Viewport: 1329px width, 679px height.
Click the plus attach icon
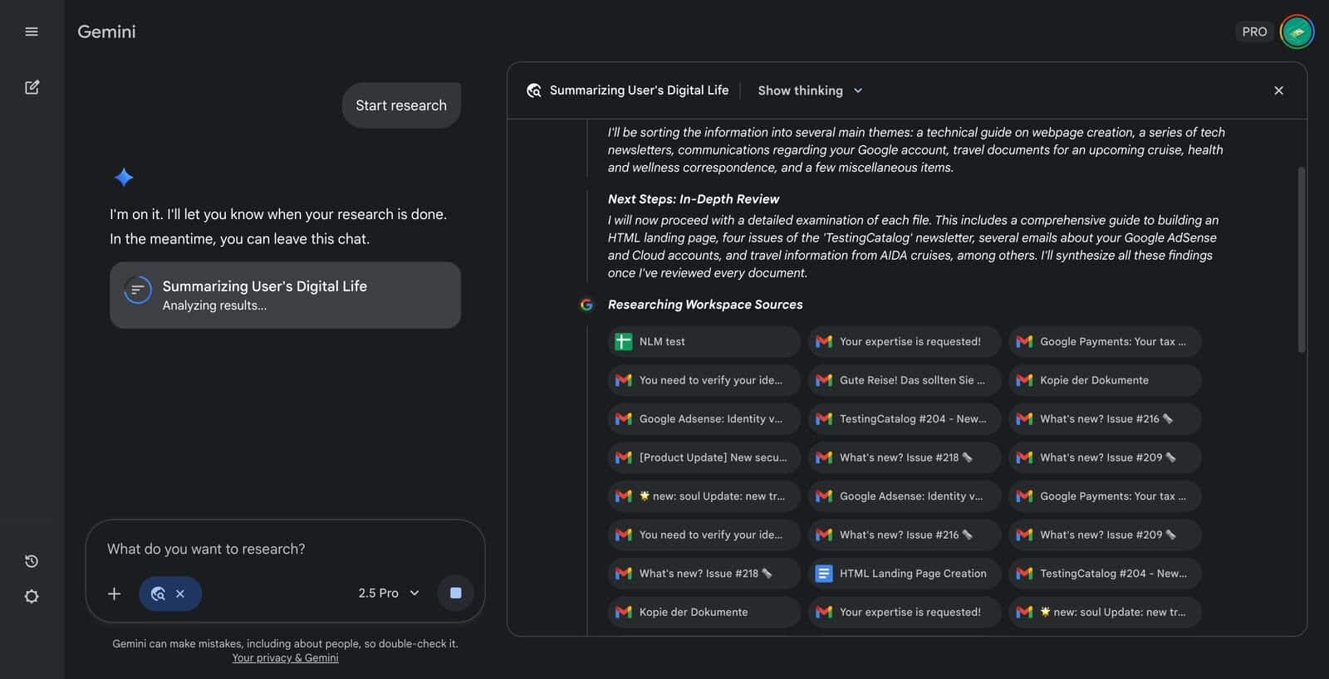(x=115, y=594)
